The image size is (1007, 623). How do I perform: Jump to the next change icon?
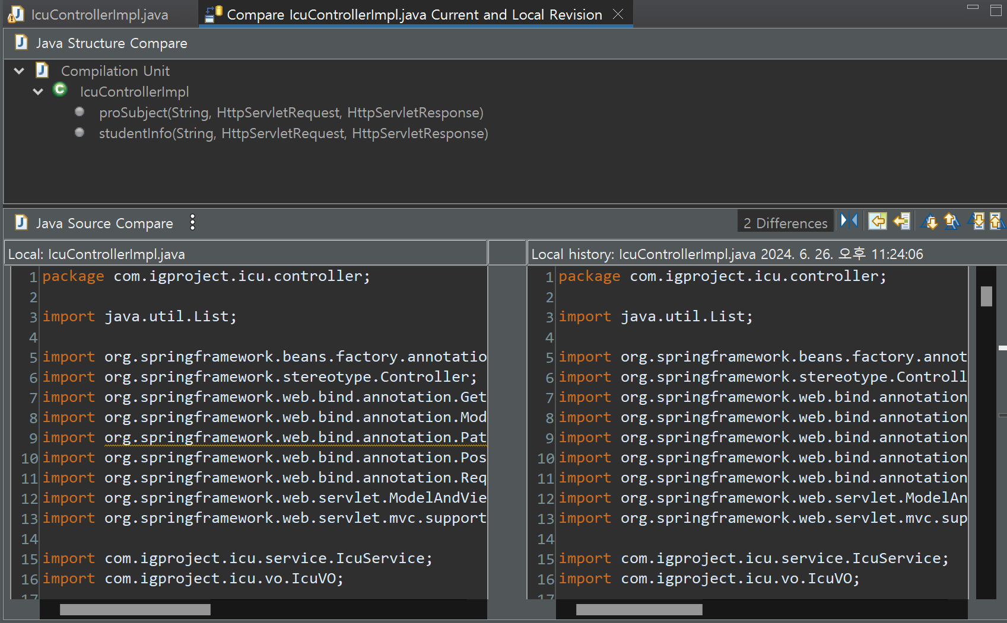[x=977, y=221]
